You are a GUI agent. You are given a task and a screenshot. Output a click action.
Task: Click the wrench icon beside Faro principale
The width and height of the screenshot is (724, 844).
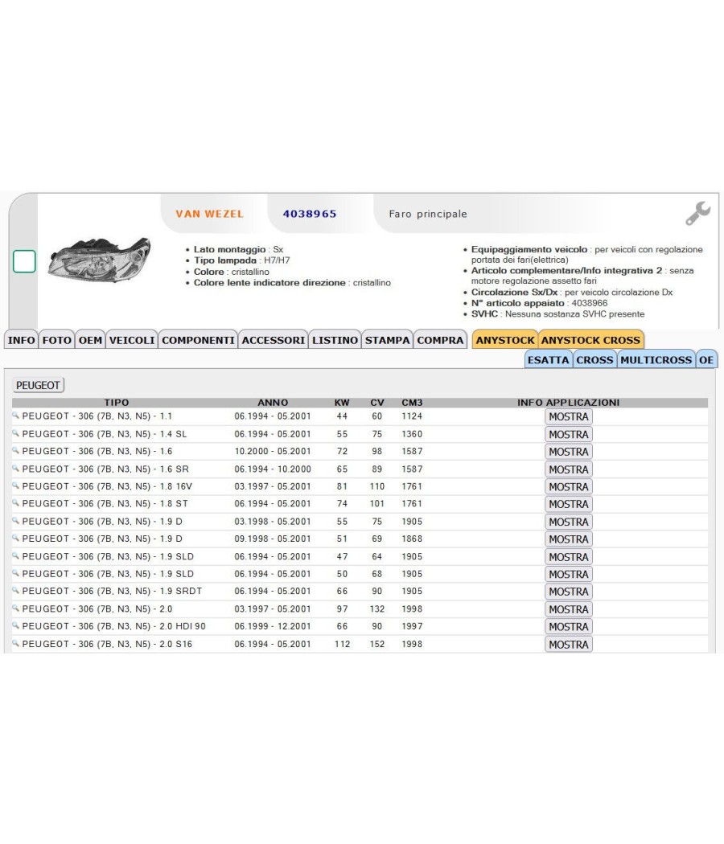pos(697,213)
